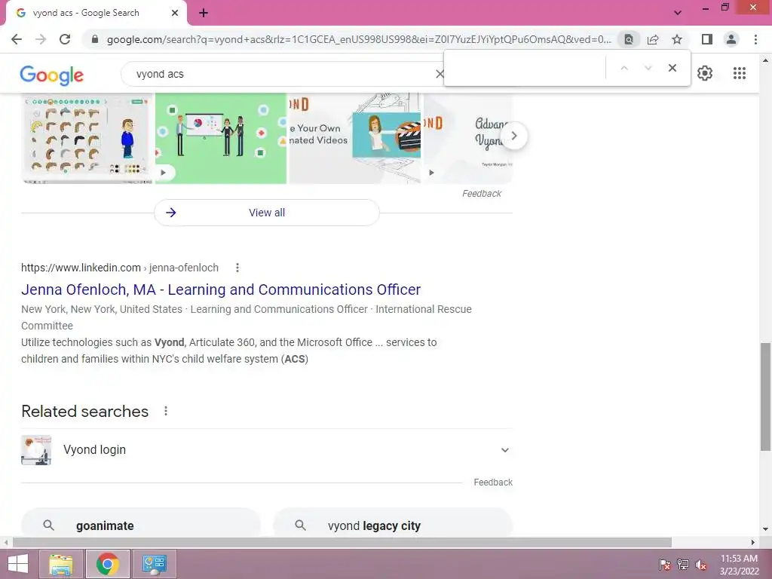This screenshot has width=772, height=579.
Task: Open Jenna Ofenloch, MA result link
Action: (221, 289)
